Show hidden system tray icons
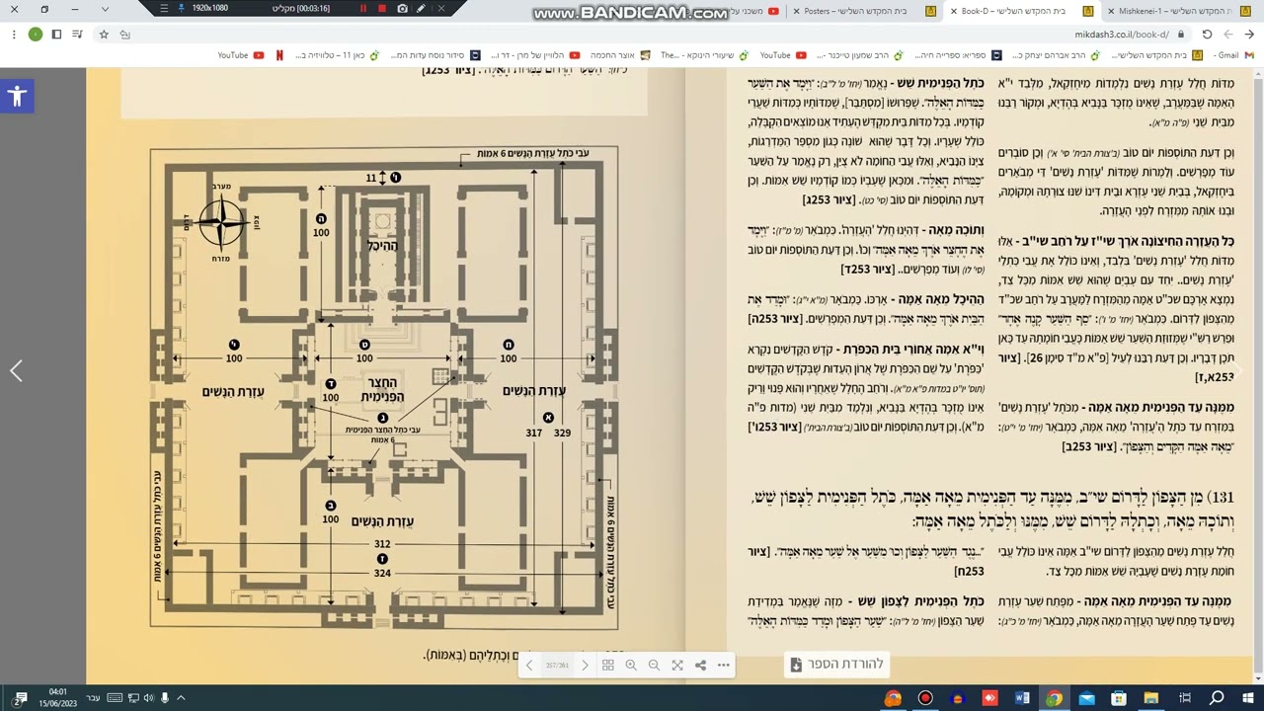This screenshot has height=711, width=1264. (181, 698)
